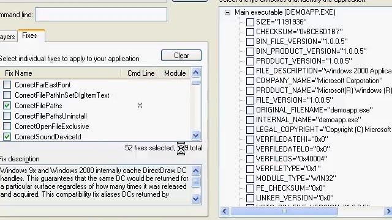Switch to the Fixes tab
This screenshot has height=220, width=392.
31,35
